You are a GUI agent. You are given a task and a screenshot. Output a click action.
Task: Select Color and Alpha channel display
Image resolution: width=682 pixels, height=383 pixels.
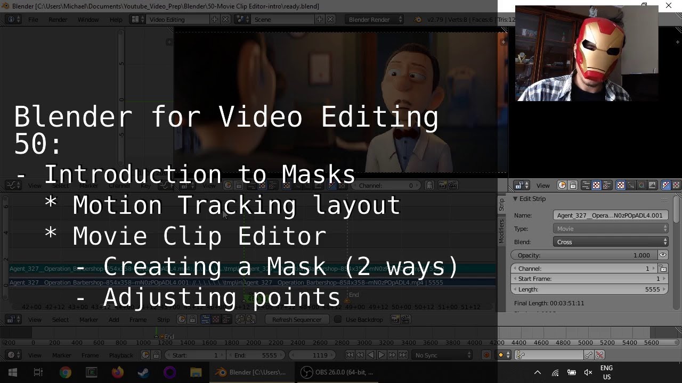pos(666,185)
